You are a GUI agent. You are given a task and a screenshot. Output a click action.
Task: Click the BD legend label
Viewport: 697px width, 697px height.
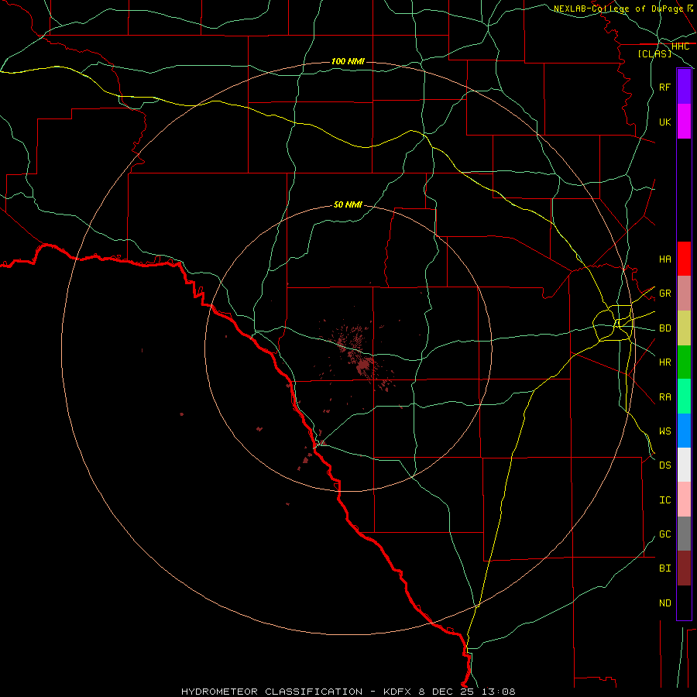click(x=665, y=328)
